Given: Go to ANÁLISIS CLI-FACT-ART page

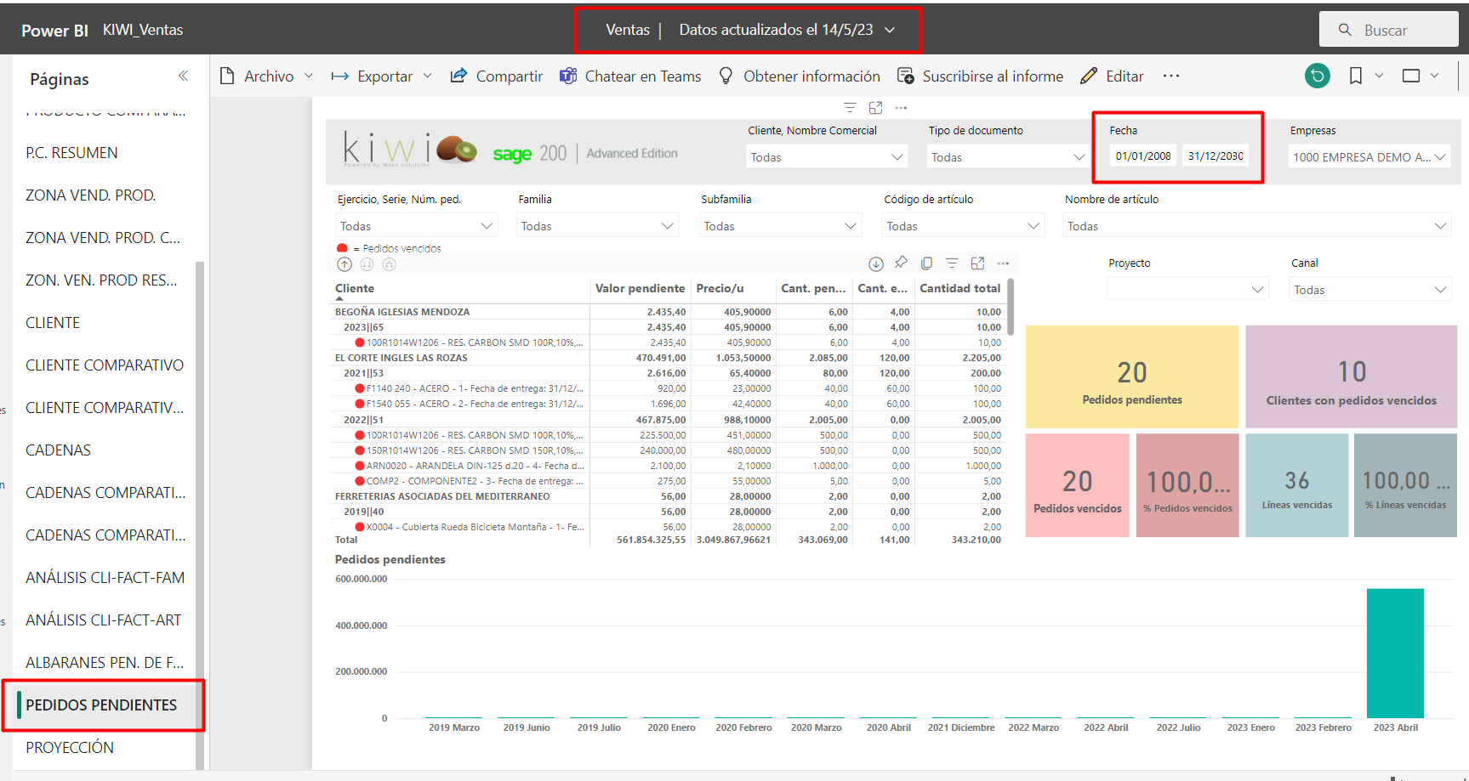Looking at the screenshot, I should coord(103,620).
